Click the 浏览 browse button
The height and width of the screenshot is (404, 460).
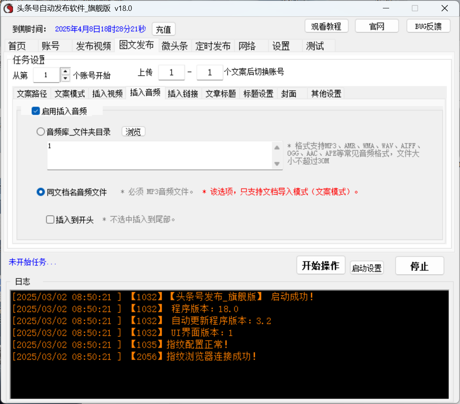[x=133, y=132]
